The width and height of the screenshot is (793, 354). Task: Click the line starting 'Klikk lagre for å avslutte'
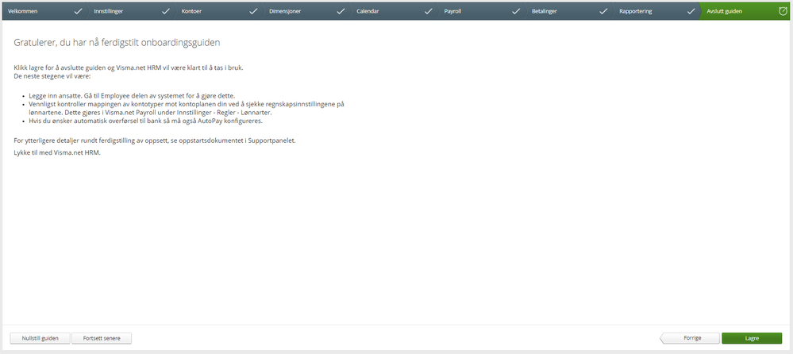pyautogui.click(x=129, y=67)
